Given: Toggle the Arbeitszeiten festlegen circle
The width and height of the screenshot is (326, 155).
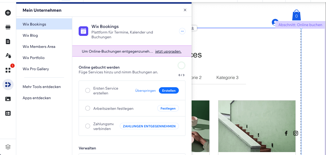Looking at the screenshot, I should [x=88, y=108].
